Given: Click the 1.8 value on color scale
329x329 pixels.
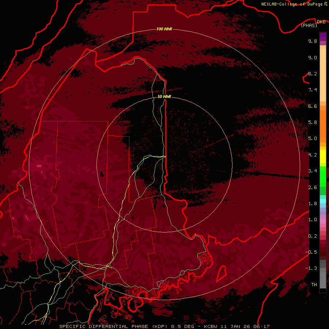Looking at the screenshot, I should pyautogui.click(x=313, y=204).
